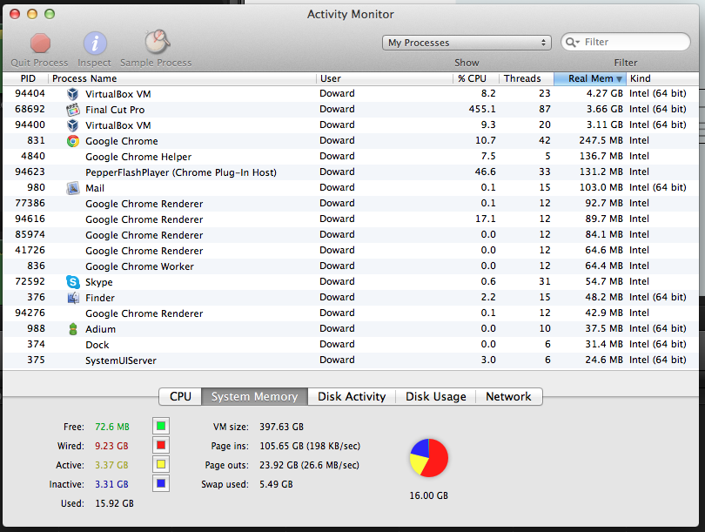The height and width of the screenshot is (532, 705).
Task: Open the My Processes show dropdown
Action: [x=467, y=43]
